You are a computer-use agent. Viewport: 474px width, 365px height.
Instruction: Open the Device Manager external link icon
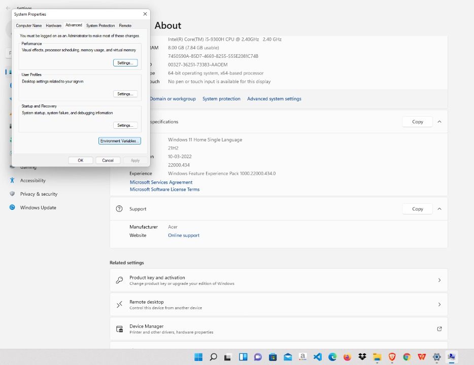pyautogui.click(x=439, y=329)
